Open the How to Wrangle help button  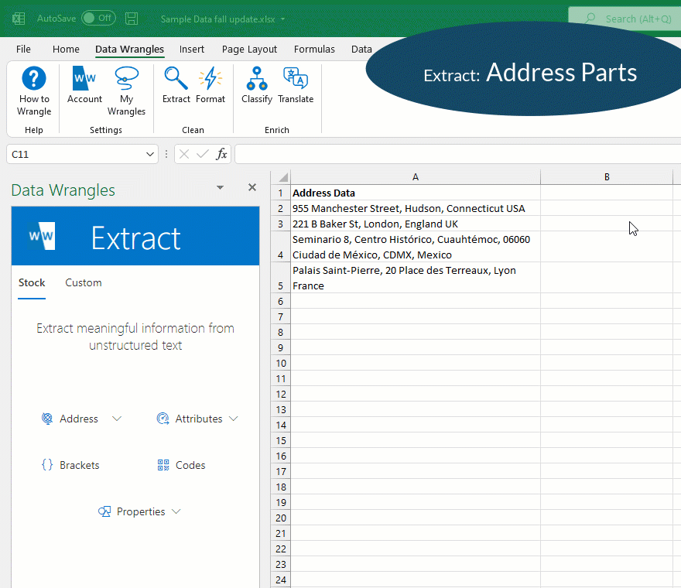[34, 91]
